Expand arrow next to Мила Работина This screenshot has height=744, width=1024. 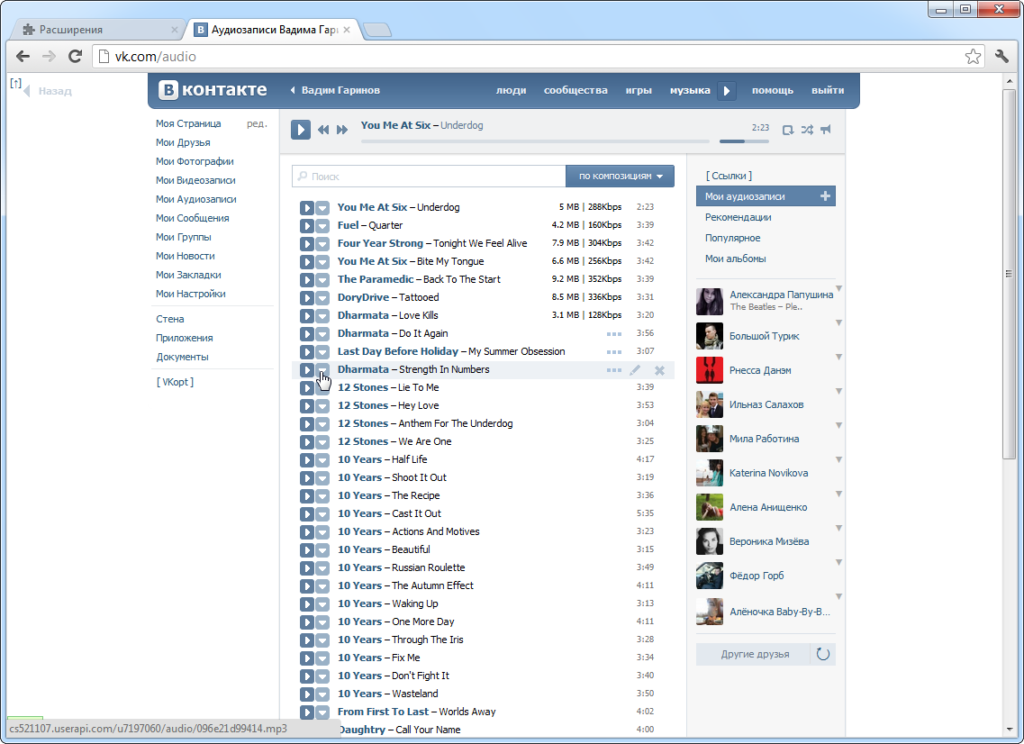coord(839,425)
